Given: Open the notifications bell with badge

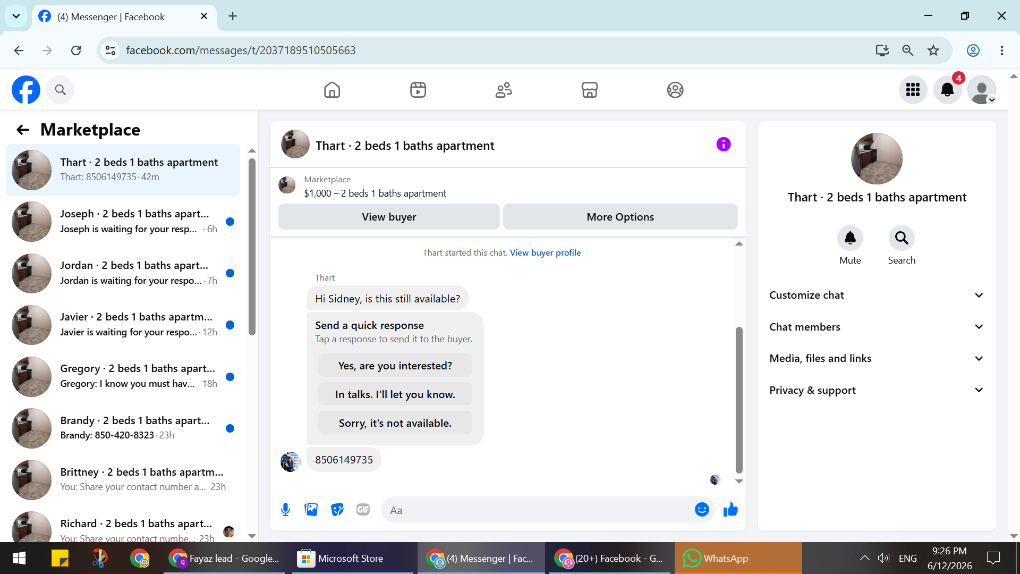Looking at the screenshot, I should [x=947, y=90].
